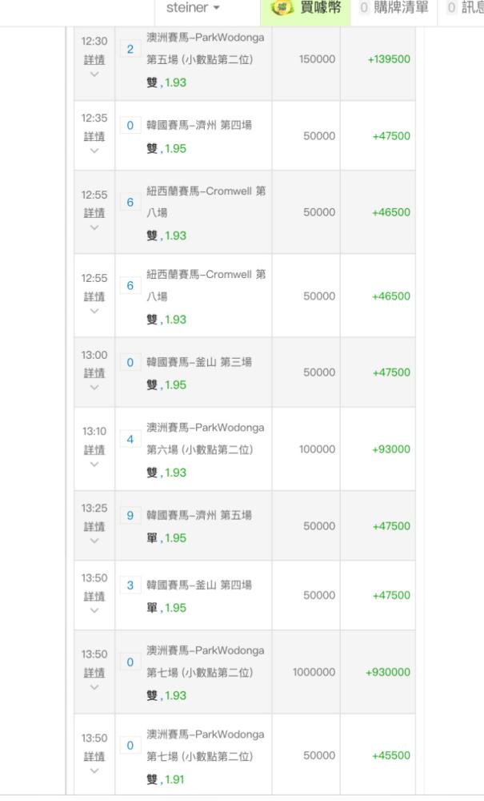
Task: Click result number 0 box for 釜山 第三場
Action: (130, 363)
